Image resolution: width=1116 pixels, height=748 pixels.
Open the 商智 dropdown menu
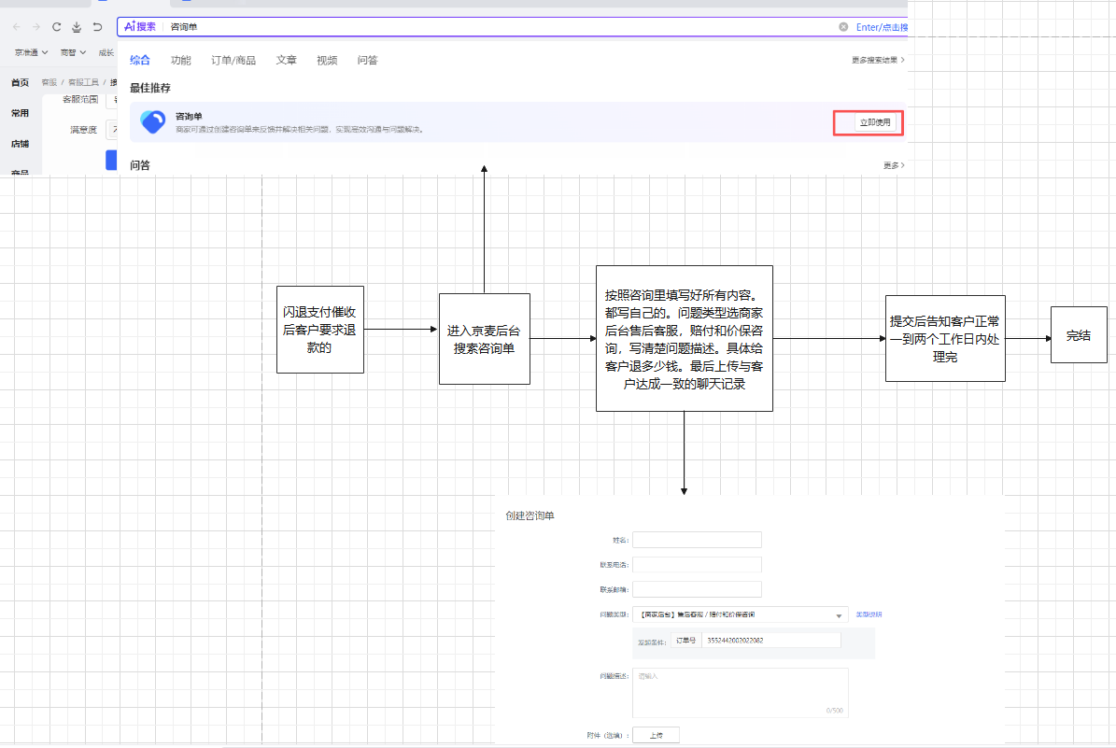[x=73, y=52]
